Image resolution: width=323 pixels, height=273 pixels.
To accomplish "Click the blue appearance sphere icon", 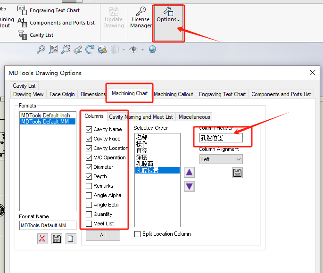I will tap(152, 49).
